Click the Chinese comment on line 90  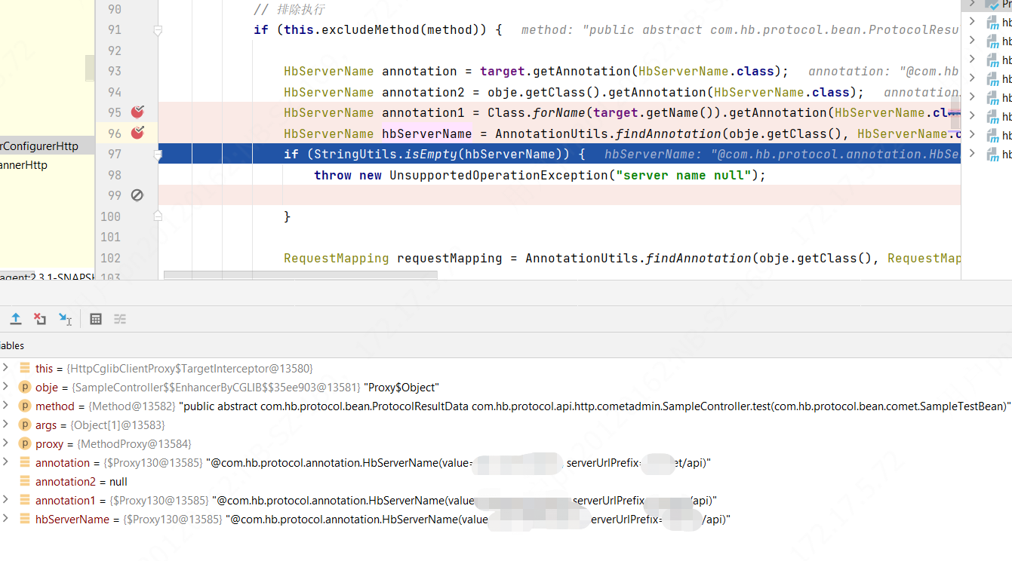click(x=289, y=9)
